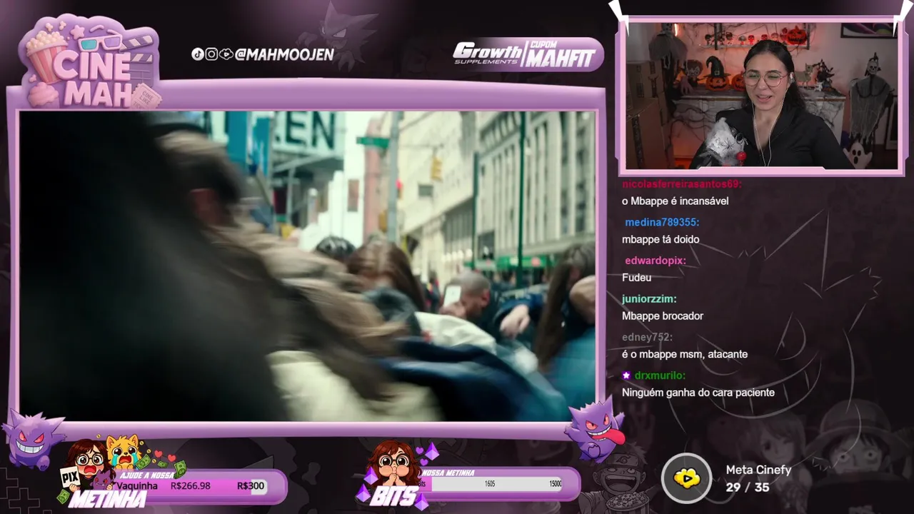Click username juniorzzim in chat
Image resolution: width=914 pixels, height=514 pixels.
click(649, 298)
